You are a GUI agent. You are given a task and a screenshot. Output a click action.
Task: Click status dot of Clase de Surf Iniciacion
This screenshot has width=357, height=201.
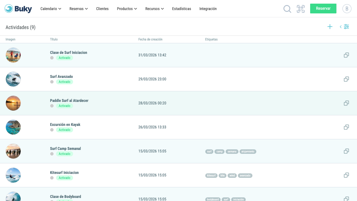click(52, 58)
